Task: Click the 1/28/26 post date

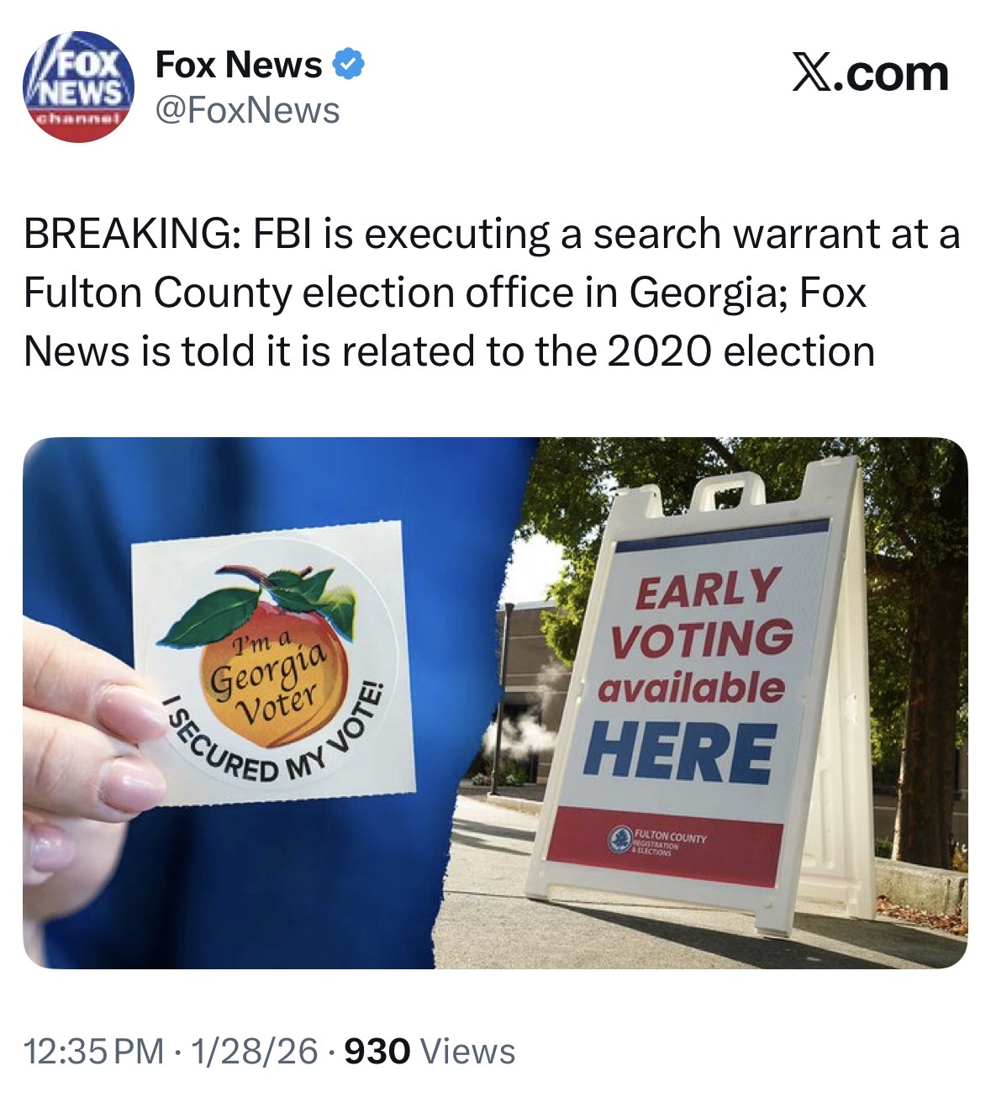Action: (x=255, y=1051)
